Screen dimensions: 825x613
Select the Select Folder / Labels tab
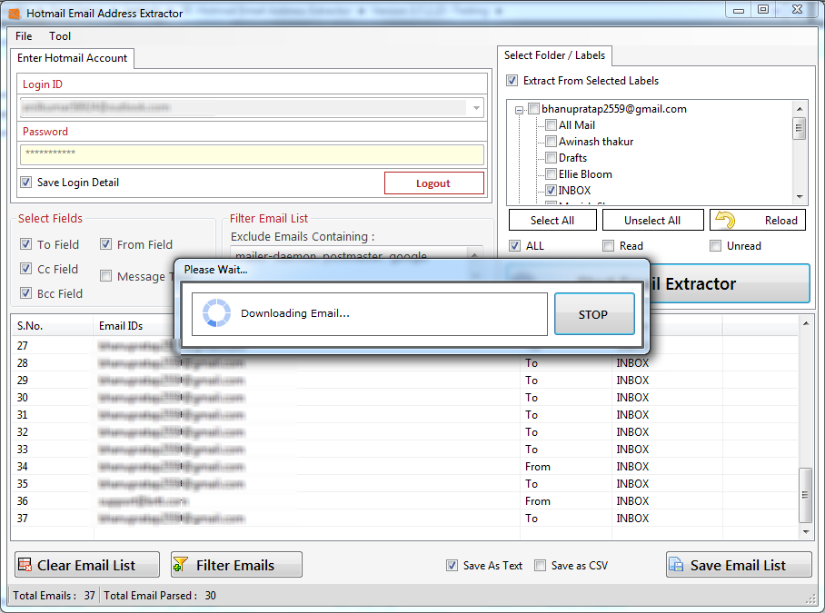[x=554, y=55]
